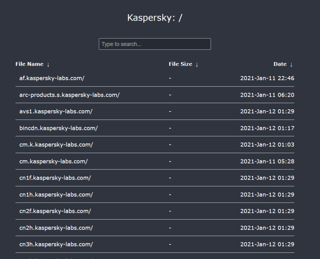Click the File Name sort arrow
The image size is (320, 259).
point(48,65)
